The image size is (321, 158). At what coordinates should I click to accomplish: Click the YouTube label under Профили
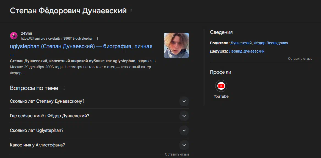pos(221,96)
